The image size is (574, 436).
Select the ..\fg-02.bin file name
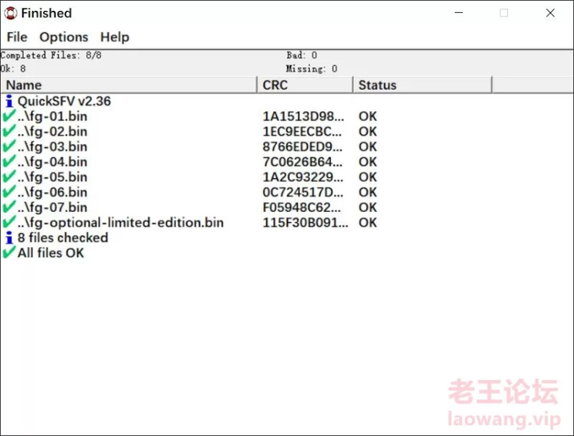[52, 131]
